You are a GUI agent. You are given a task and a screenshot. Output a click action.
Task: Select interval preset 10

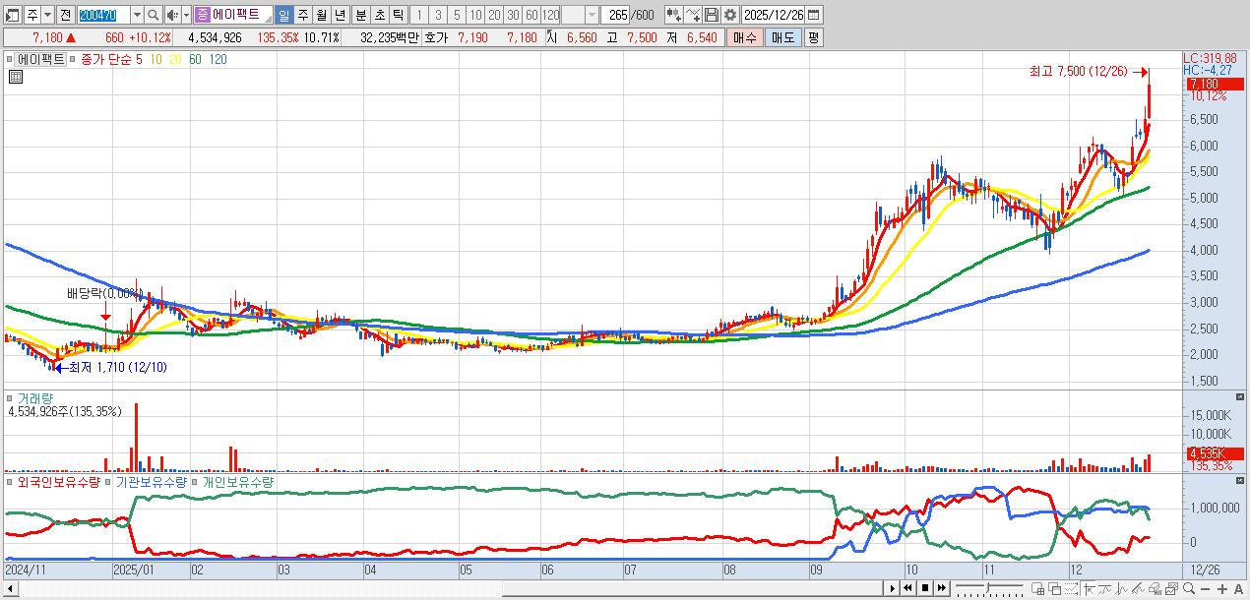pyautogui.click(x=474, y=15)
